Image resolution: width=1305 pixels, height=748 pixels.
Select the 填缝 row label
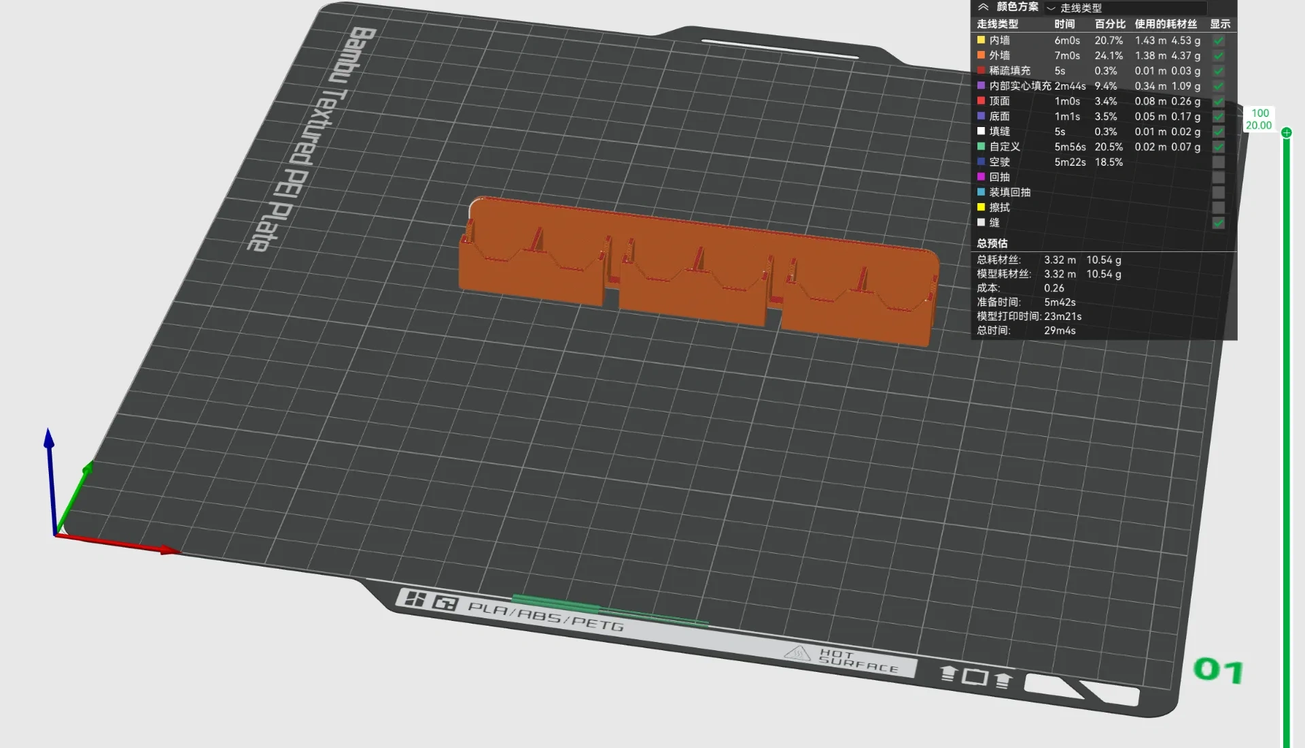click(999, 132)
